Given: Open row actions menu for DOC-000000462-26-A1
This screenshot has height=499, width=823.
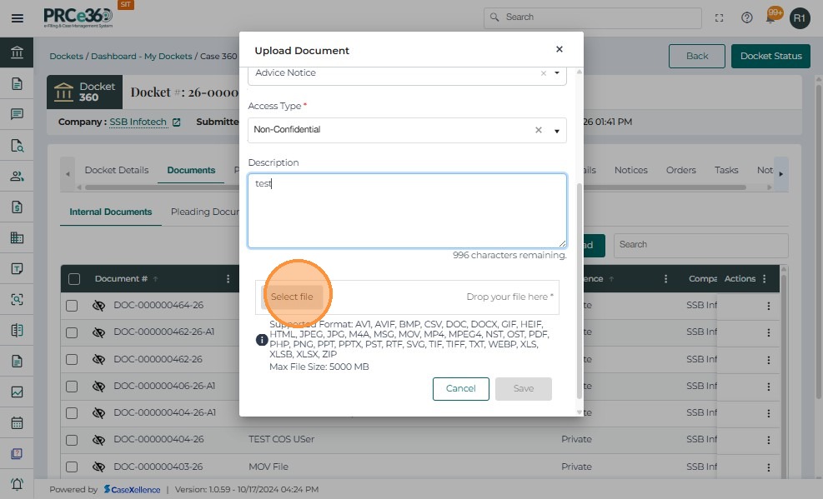Looking at the screenshot, I should (x=769, y=333).
